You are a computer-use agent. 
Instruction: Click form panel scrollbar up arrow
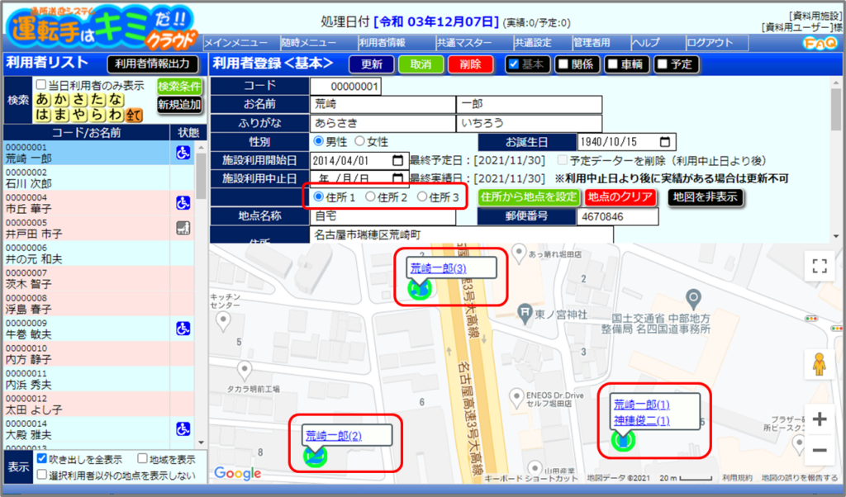[x=836, y=83]
